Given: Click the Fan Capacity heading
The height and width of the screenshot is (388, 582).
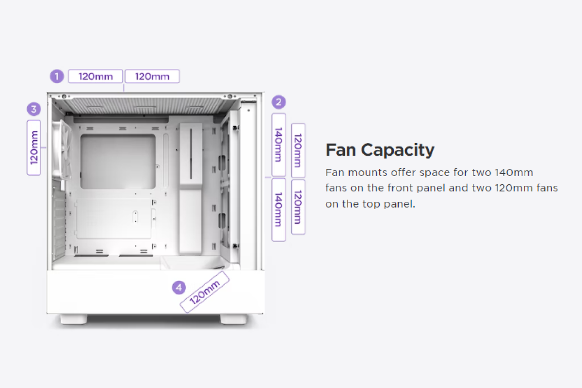Looking at the screenshot, I should point(380,150).
